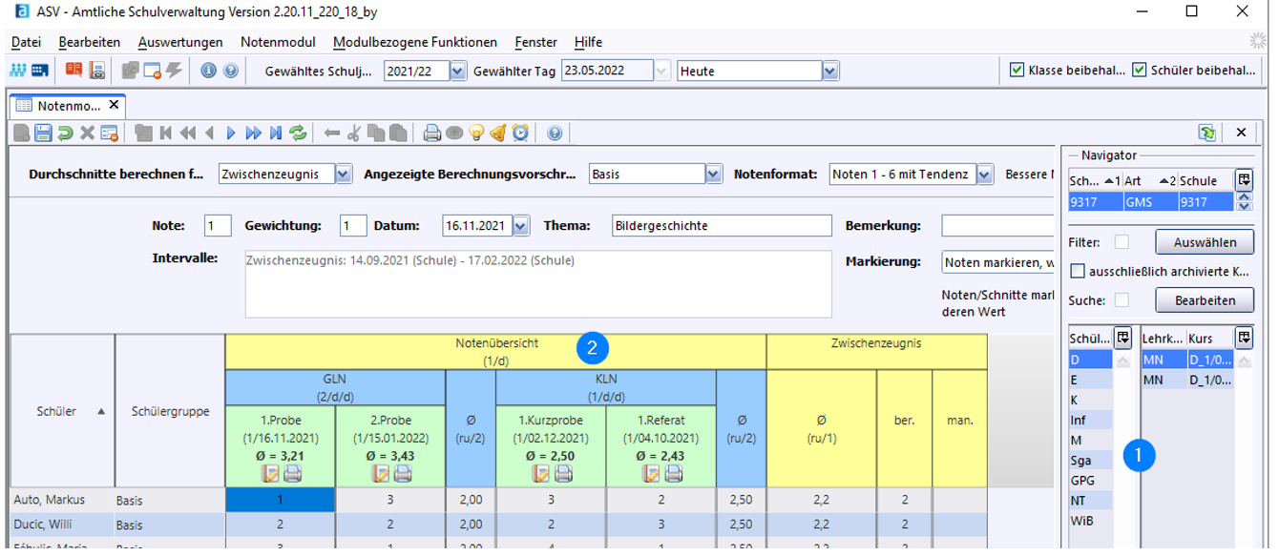Open help via blue question mark in Notenmodul toolbar
This screenshot has height=556, width=1279.
pyautogui.click(x=555, y=134)
